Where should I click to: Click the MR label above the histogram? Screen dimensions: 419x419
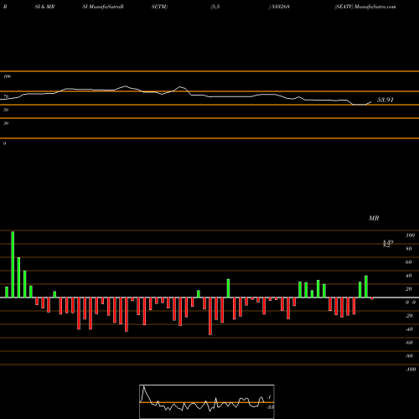tap(374, 218)
